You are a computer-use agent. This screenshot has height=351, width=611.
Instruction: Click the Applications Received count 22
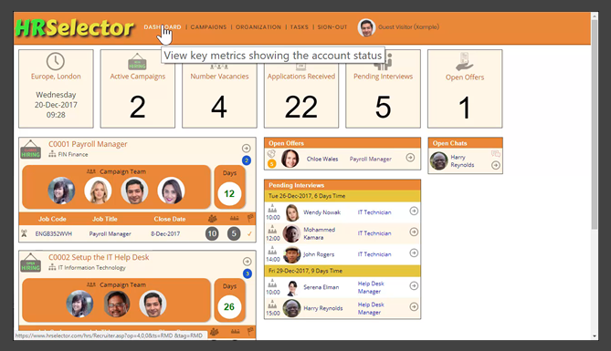coord(301,107)
